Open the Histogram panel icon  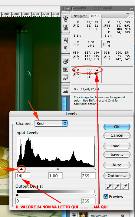pyautogui.click(x=65, y=91)
